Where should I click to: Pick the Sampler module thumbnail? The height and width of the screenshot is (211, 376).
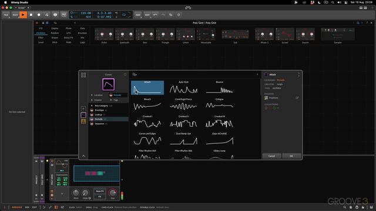point(338,34)
